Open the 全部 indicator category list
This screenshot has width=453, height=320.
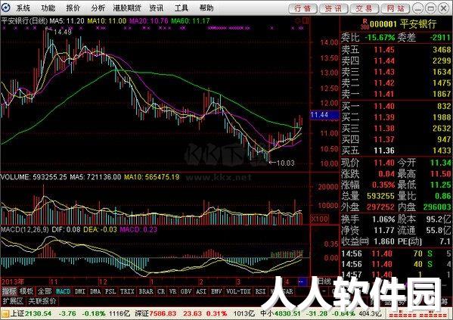pos(45,291)
